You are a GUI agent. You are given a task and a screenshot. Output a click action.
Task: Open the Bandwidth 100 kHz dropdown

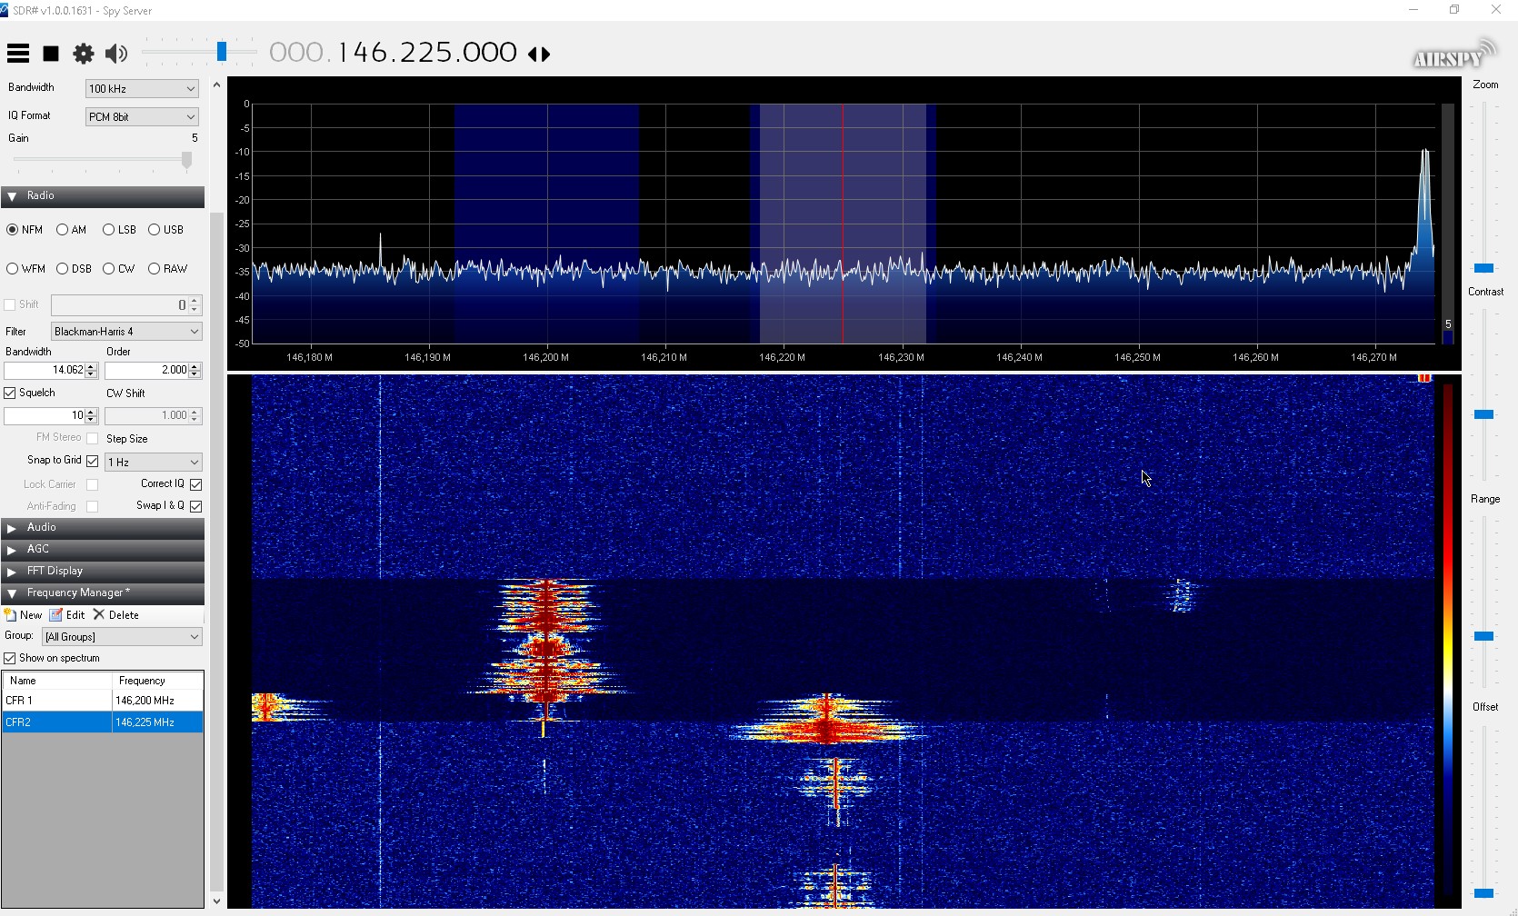(x=142, y=89)
